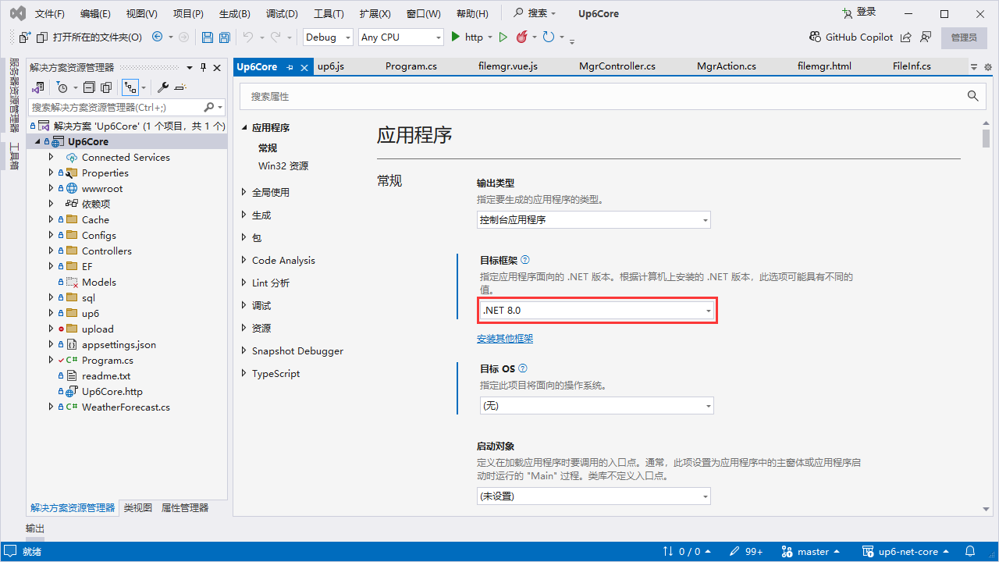This screenshot has width=999, height=562.
Task: Open the 目标框架 .NET 8.0 dropdown
Action: click(x=596, y=310)
